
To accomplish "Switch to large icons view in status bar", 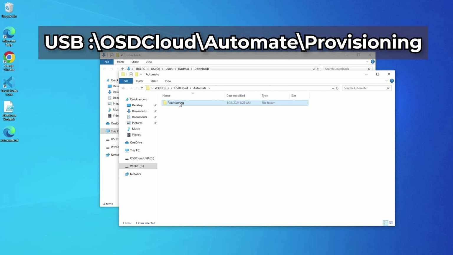I will coord(391,223).
